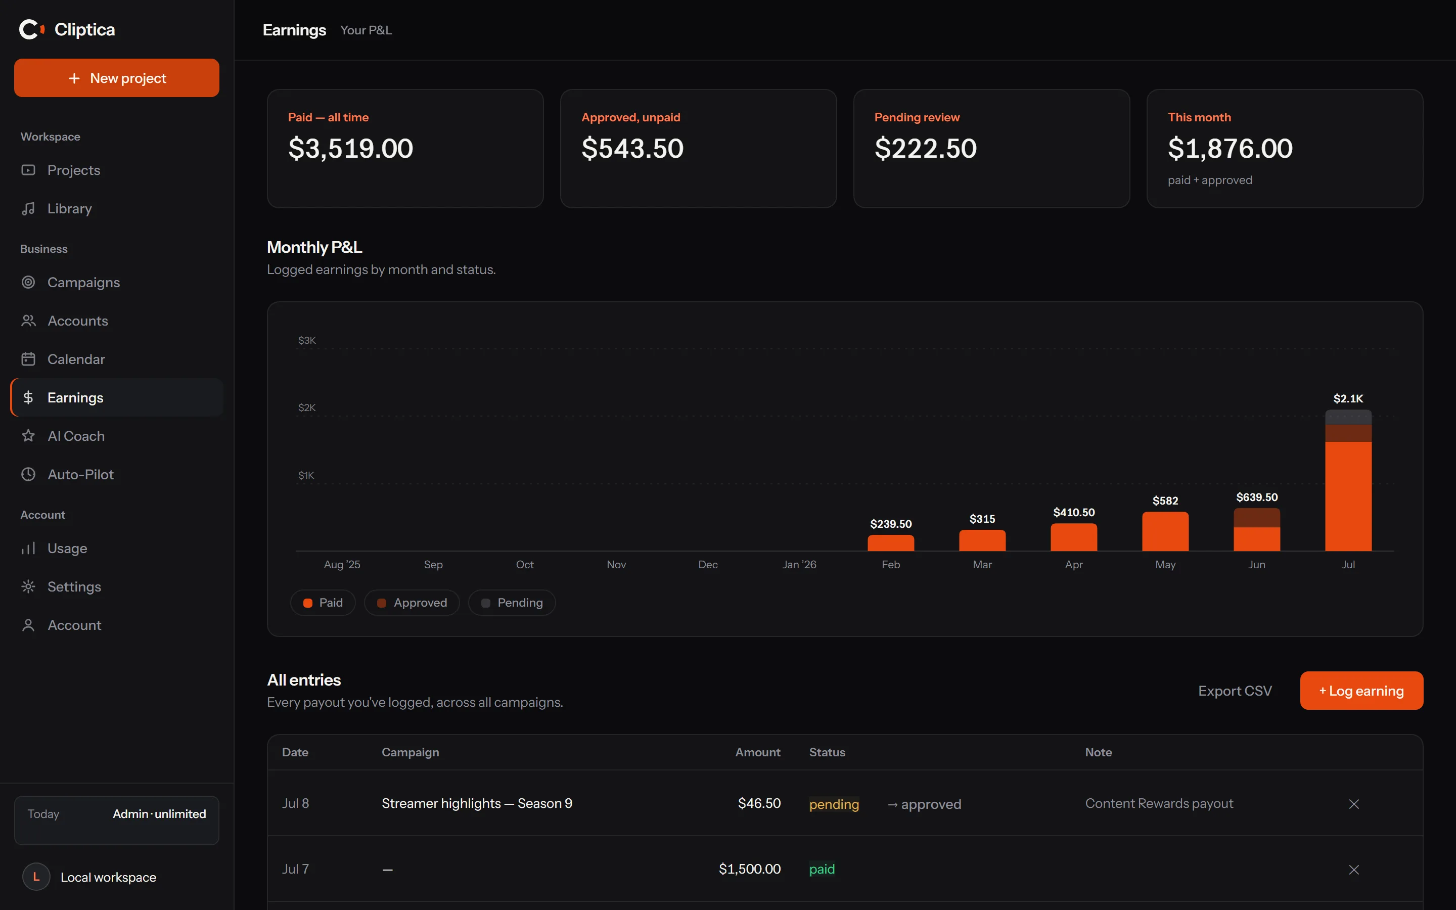Click the March $315 bar

(982, 540)
